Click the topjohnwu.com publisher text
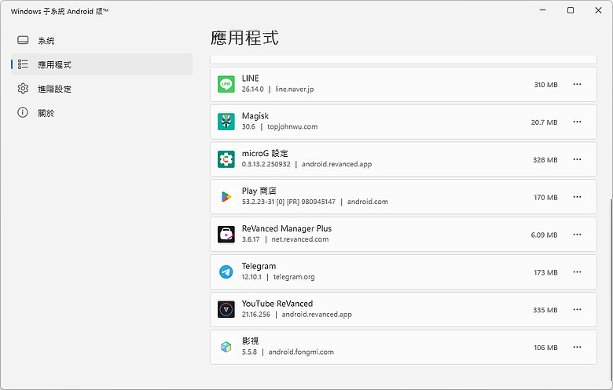Screen dimensions: 613x390 click(292, 127)
